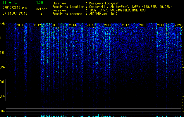
Task: Click the 2313 time marker
Action: (55, 25)
